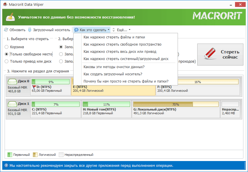This screenshot has height=172, width=248.
Task: Open Как создать загрузочный носитель? help item
Action: point(113,74)
